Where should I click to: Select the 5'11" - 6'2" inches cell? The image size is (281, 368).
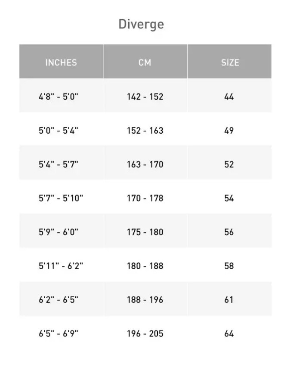(61, 266)
